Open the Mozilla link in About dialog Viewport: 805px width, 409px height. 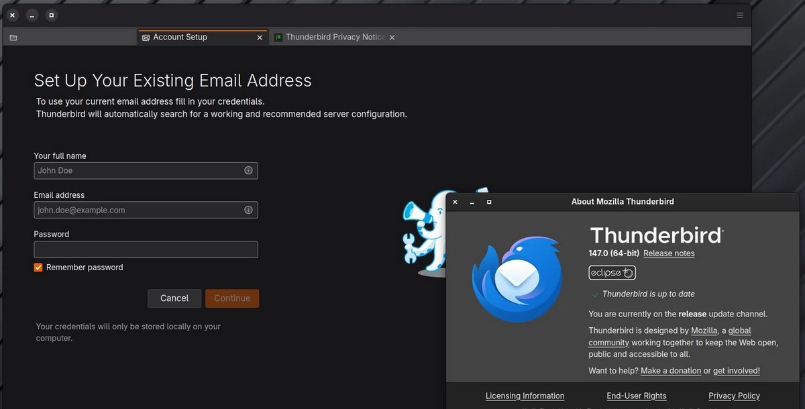(704, 331)
